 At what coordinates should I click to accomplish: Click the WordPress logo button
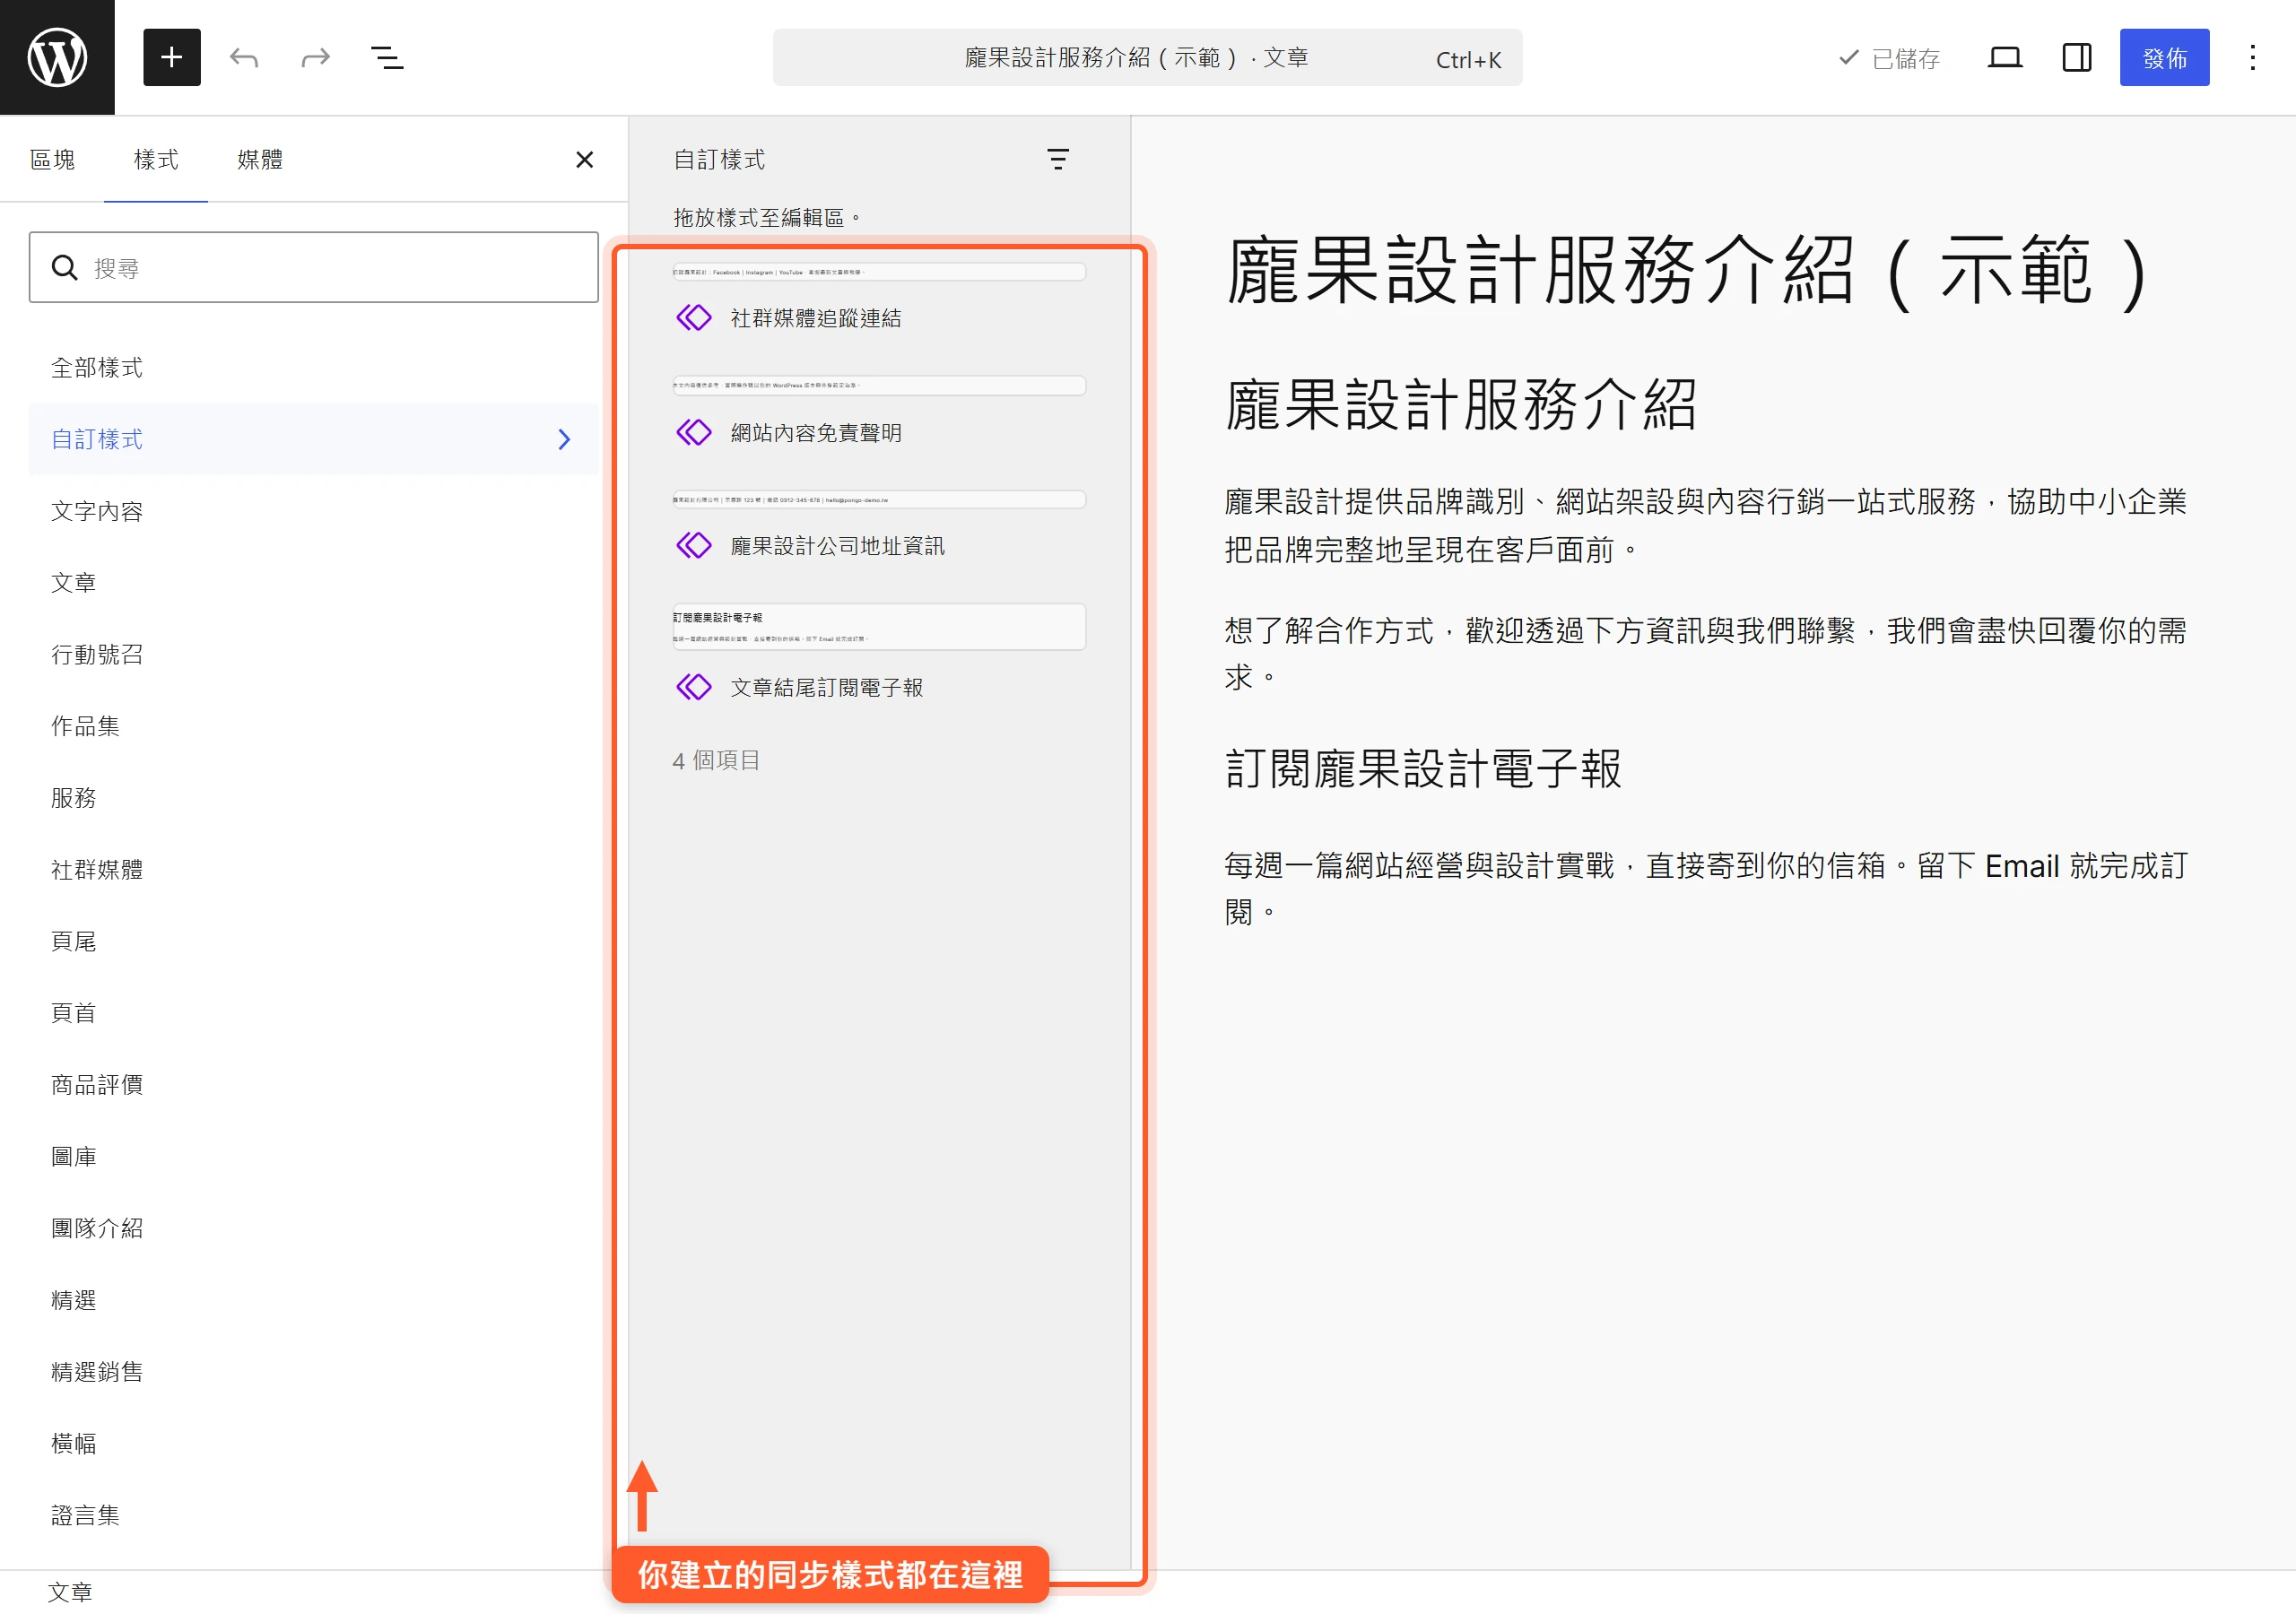click(x=57, y=57)
